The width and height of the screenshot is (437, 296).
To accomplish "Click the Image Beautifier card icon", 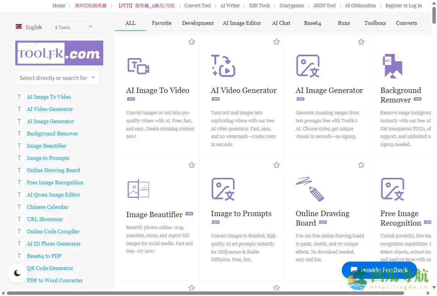I will point(138,189).
